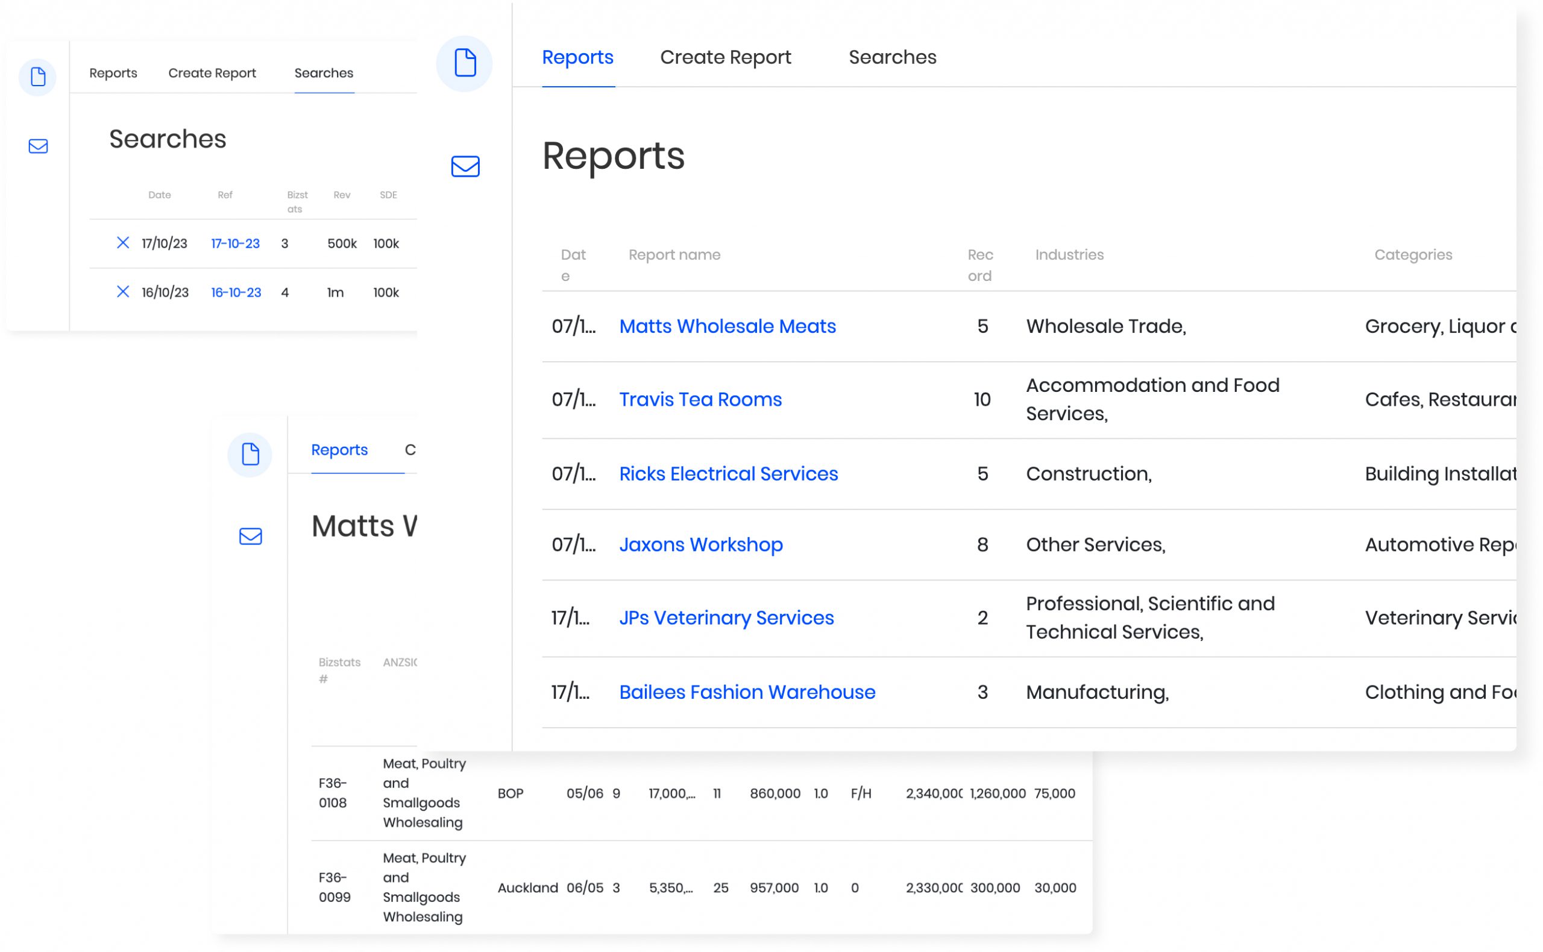Image resolution: width=1543 pixels, height=952 pixels.
Task: Click envelope icon in large Reports panel
Action: coord(465,166)
